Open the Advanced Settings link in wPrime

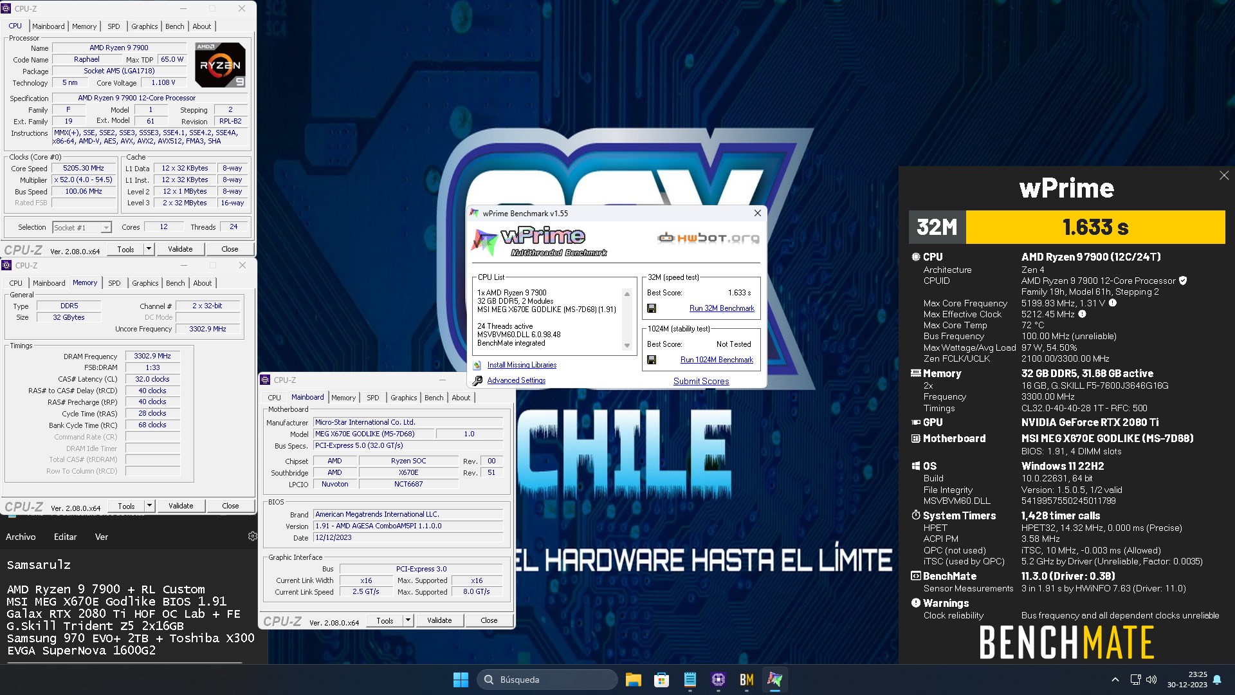click(x=516, y=380)
